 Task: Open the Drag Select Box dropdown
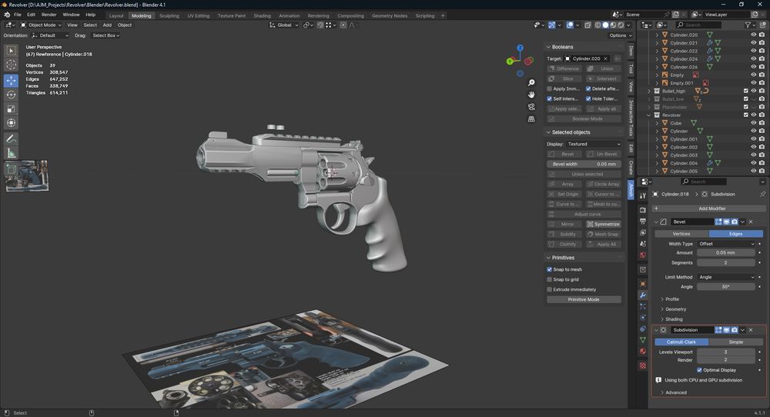[105, 35]
